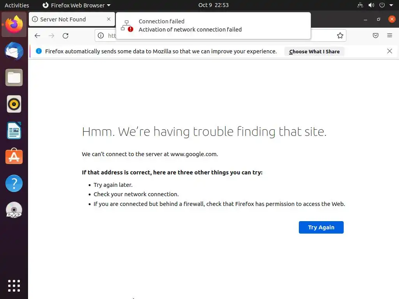This screenshot has width=399, height=299.
Task: Open the DVD disc icon in dock
Action: [x=14, y=210]
